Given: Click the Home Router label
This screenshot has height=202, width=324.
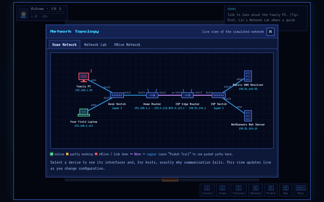Looking at the screenshot, I should (x=152, y=104).
